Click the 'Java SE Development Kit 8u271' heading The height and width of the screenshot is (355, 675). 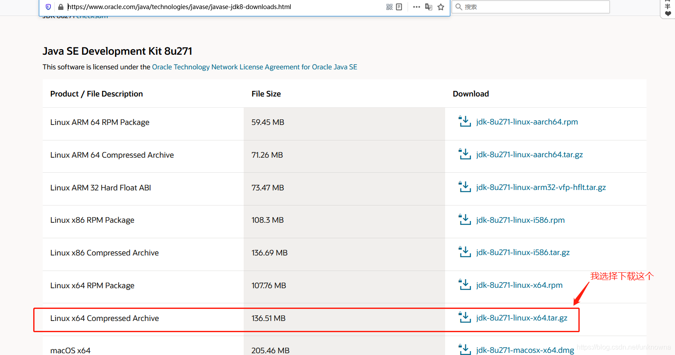pos(117,51)
